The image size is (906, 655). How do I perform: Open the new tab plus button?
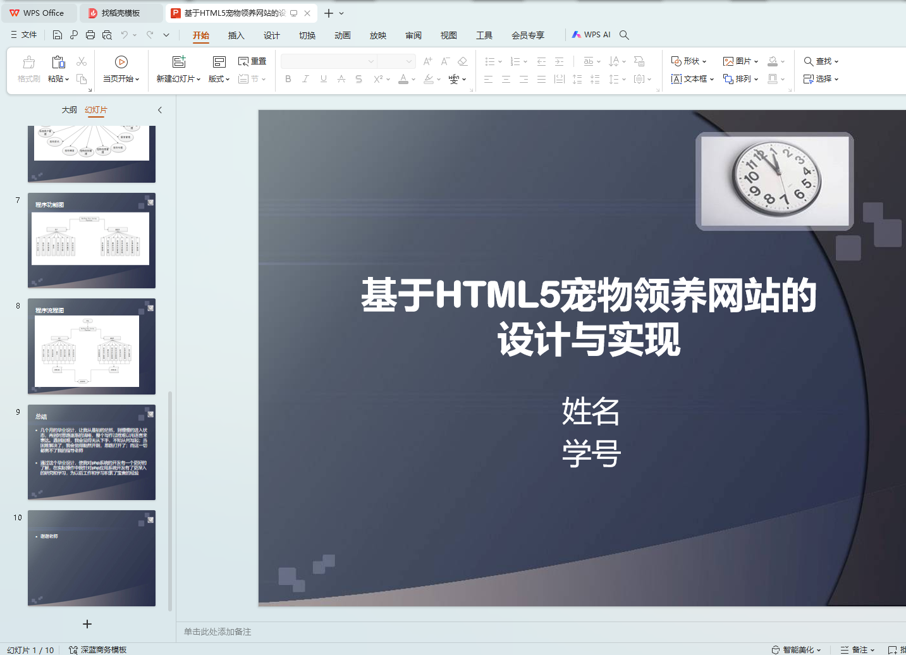coord(329,13)
